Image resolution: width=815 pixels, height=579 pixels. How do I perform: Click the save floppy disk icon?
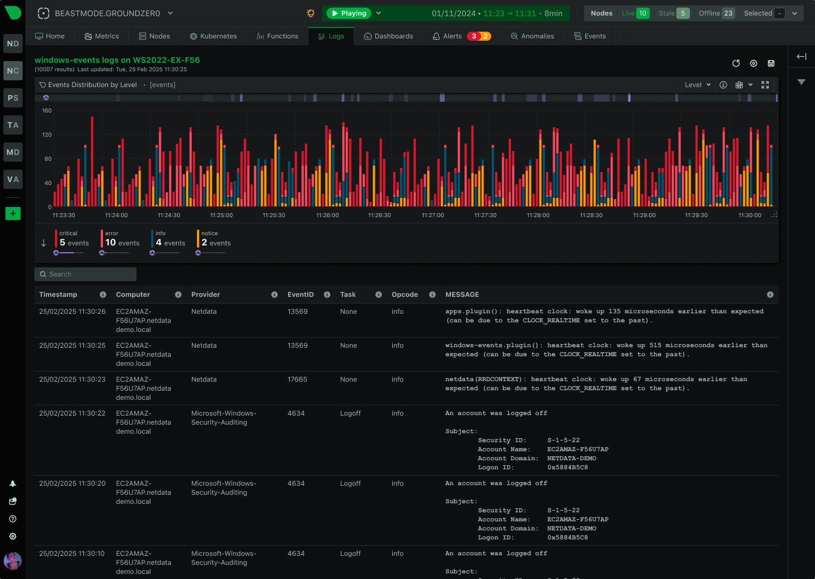point(771,63)
